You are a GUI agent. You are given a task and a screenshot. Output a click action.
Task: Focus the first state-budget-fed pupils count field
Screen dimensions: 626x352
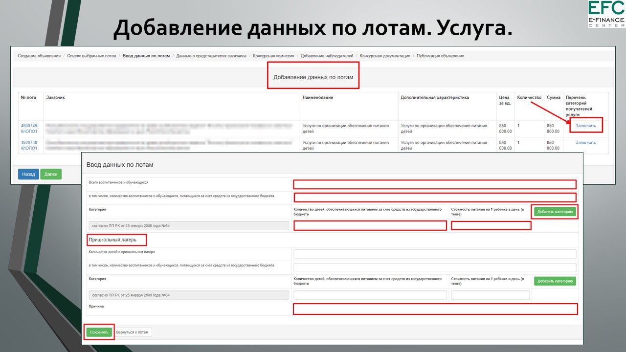(x=435, y=198)
